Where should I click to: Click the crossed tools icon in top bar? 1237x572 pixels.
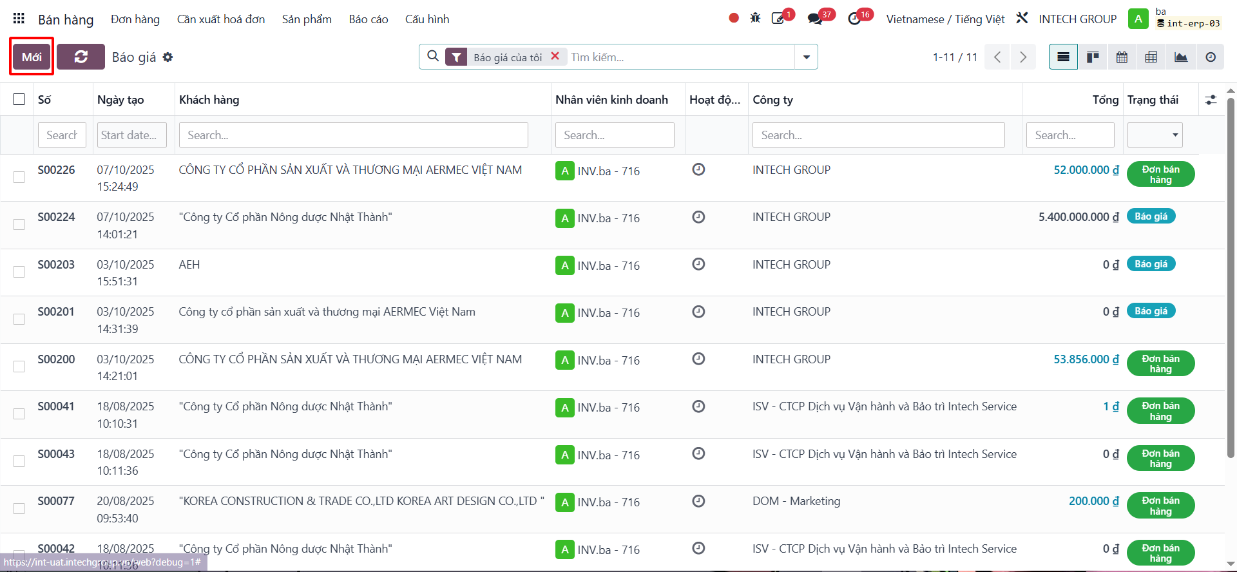tap(1022, 18)
